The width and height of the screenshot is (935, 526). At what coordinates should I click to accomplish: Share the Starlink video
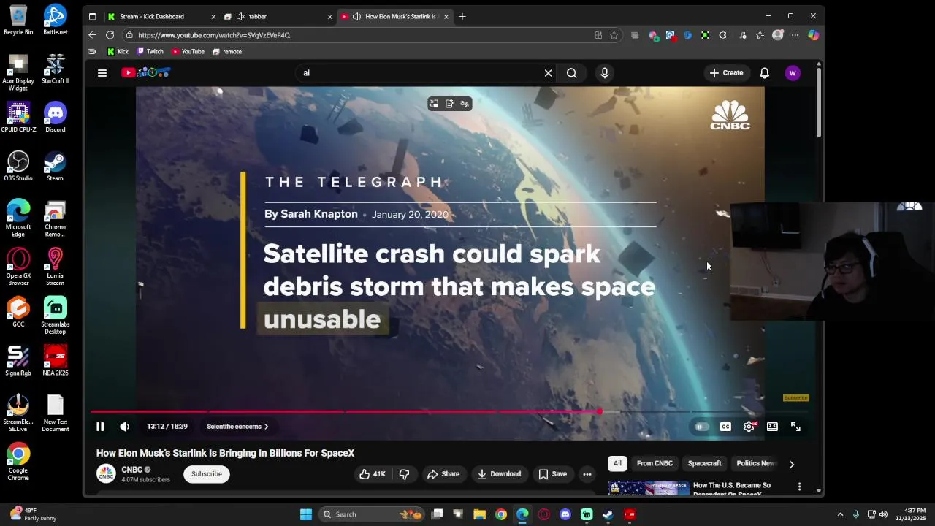click(x=443, y=474)
